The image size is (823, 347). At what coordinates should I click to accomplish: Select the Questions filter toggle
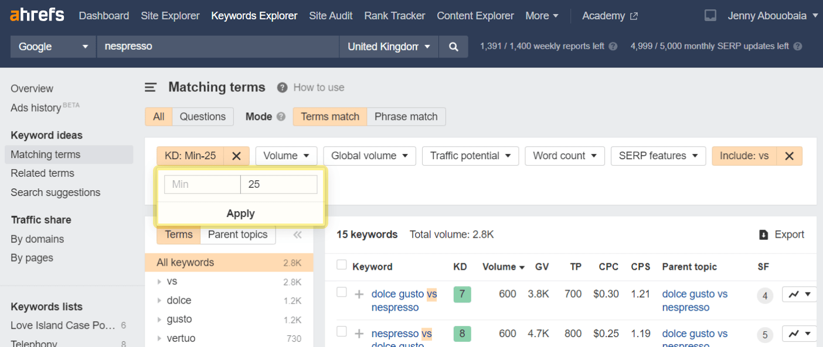click(x=203, y=116)
